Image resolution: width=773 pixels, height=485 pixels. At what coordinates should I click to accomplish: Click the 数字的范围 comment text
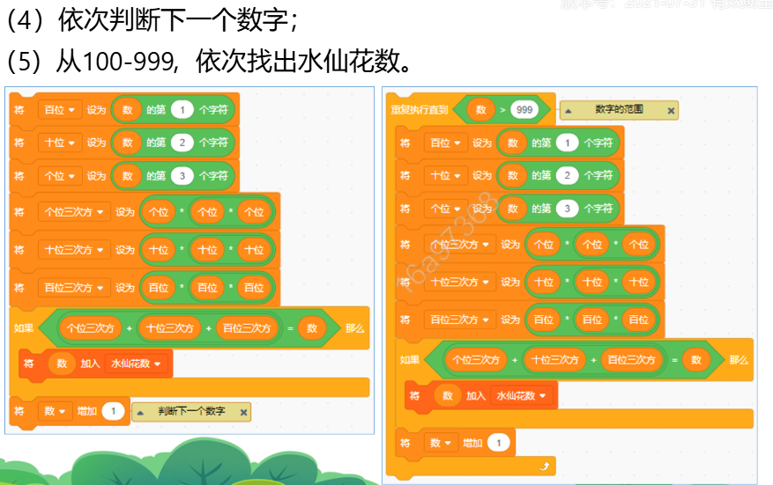pyautogui.click(x=619, y=109)
